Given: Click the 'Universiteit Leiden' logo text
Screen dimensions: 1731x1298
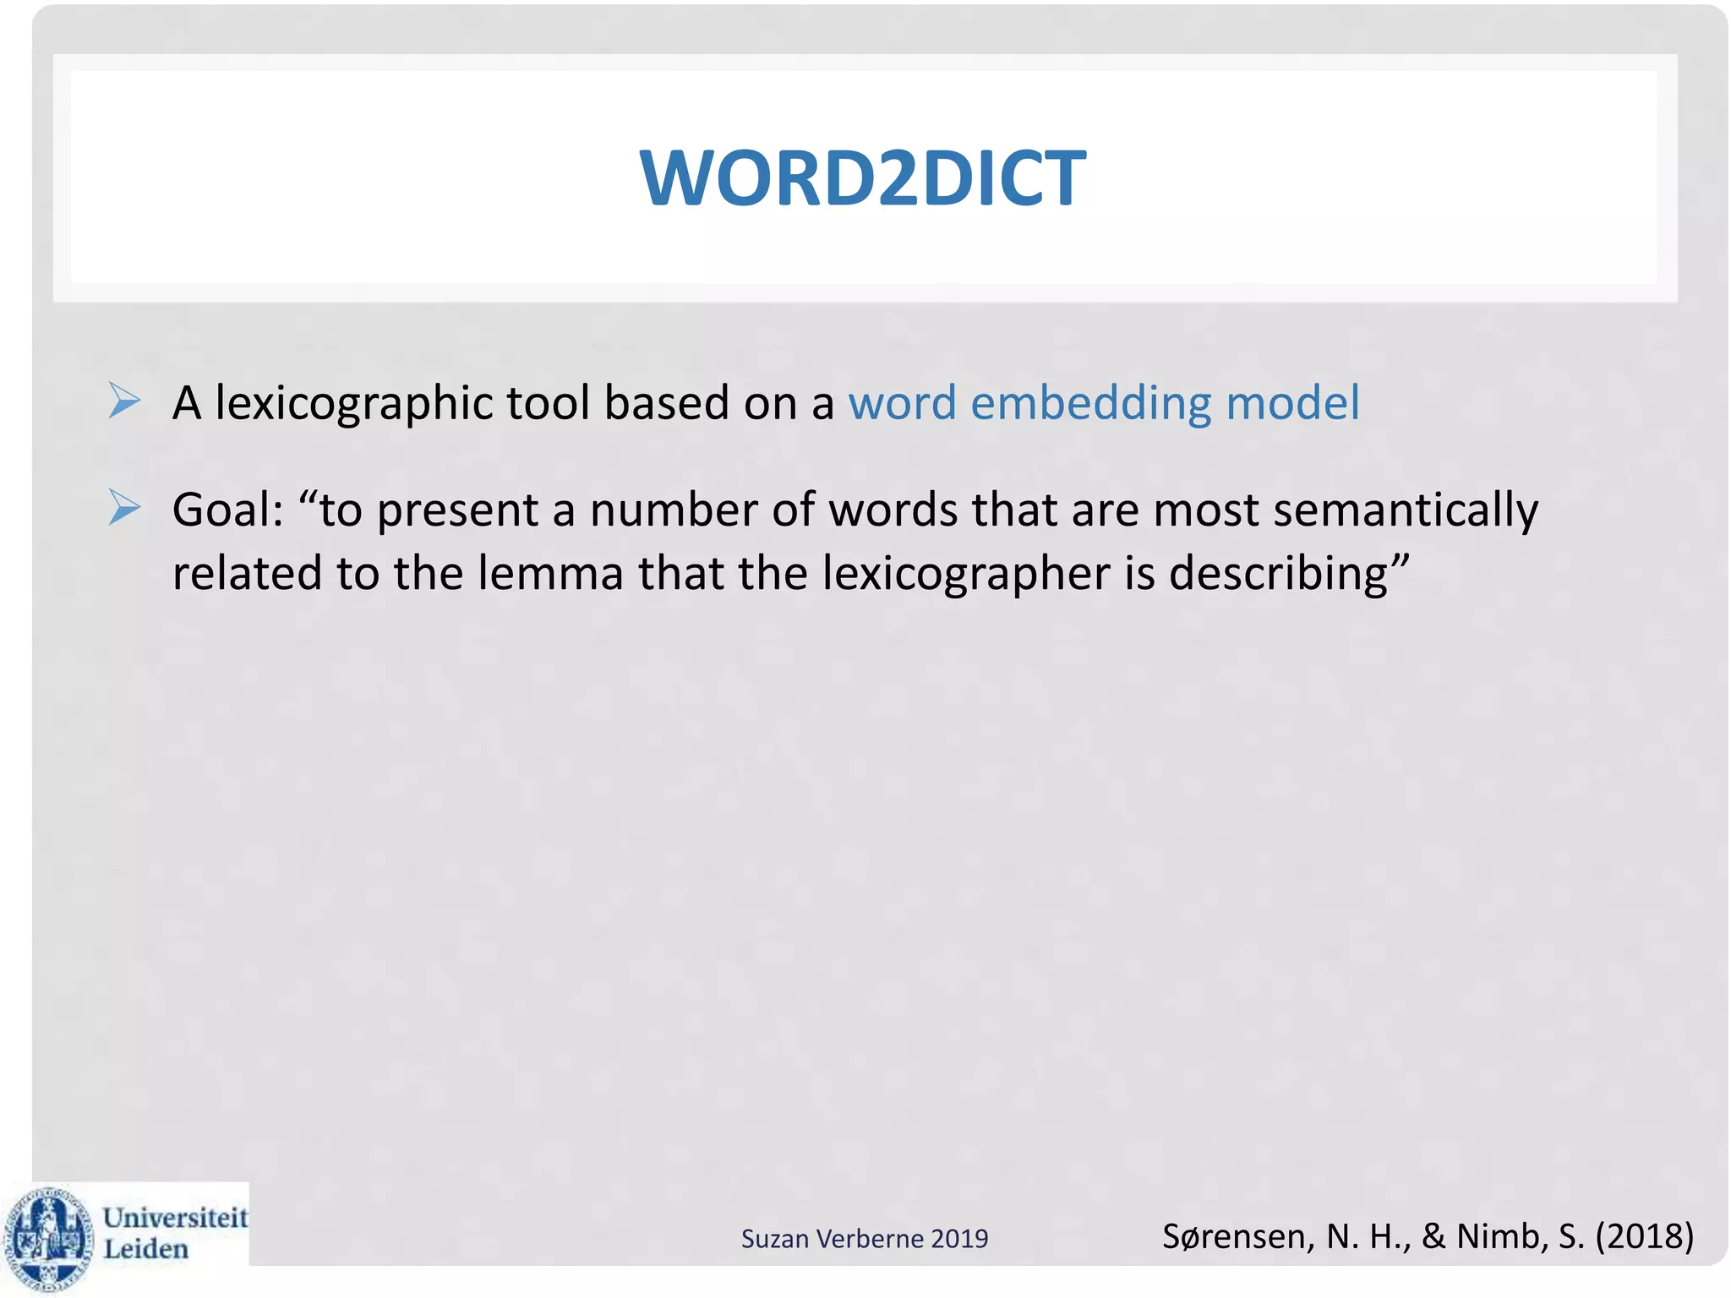Looking at the screenshot, I should (x=175, y=1233).
